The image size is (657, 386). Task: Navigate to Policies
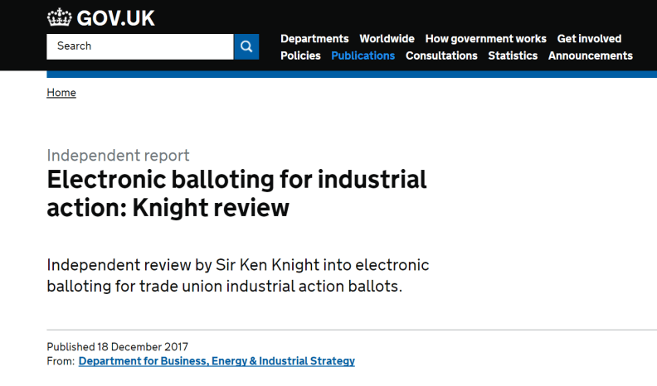click(300, 56)
